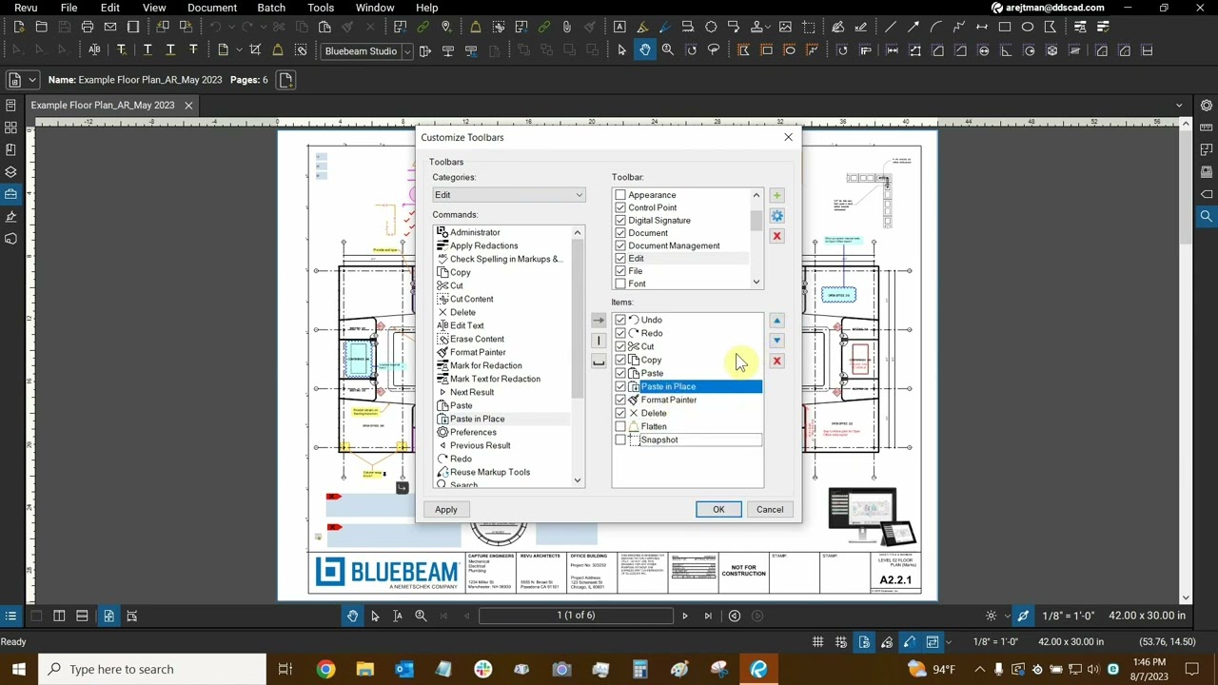
Task: Open the Thumbnails panel on left sidebar
Action: (x=10, y=127)
